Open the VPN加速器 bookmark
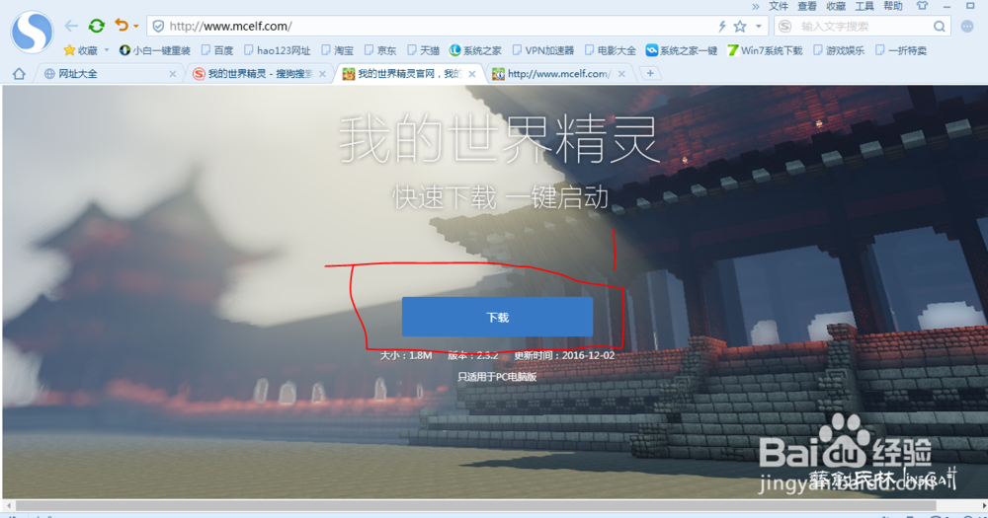 pos(543,50)
